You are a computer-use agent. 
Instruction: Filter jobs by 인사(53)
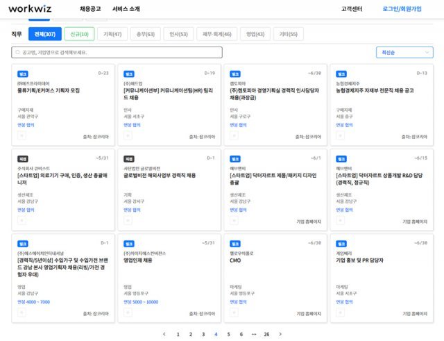(x=179, y=34)
